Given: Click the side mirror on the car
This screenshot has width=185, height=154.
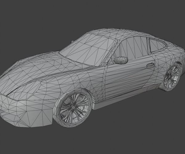Looking at the screenshot, I should (121, 60).
